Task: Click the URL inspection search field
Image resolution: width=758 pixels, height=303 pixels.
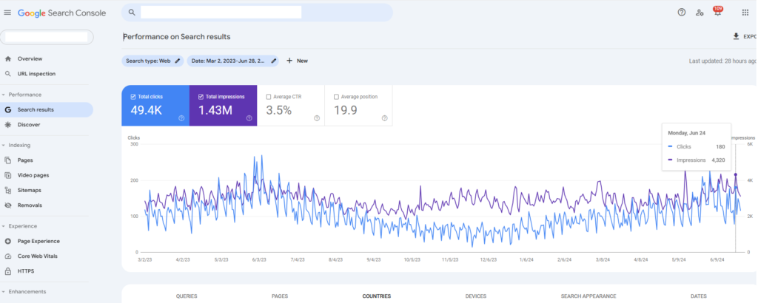Action: pyautogui.click(x=222, y=13)
